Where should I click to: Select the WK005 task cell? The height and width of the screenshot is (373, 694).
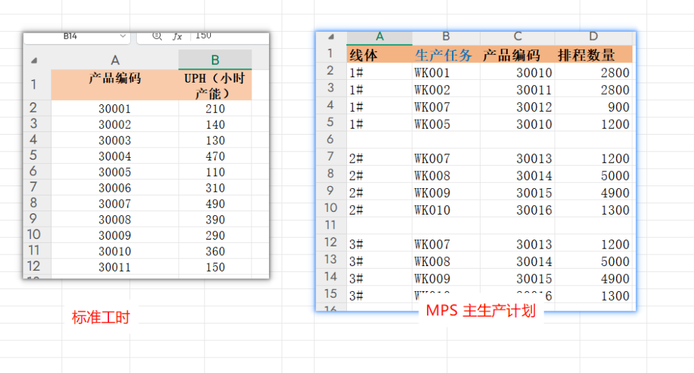pyautogui.click(x=446, y=124)
